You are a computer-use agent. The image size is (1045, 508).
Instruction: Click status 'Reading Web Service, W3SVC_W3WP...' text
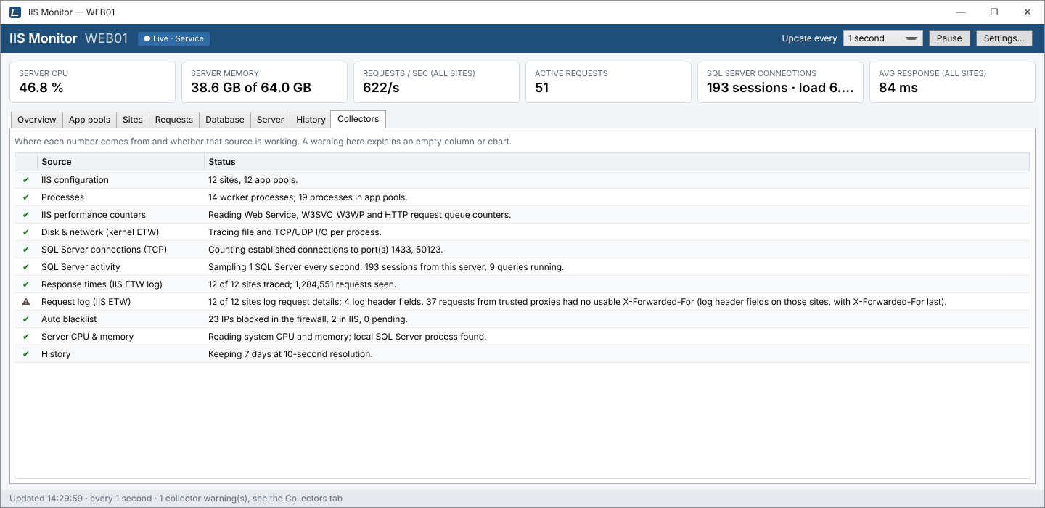pyautogui.click(x=359, y=215)
